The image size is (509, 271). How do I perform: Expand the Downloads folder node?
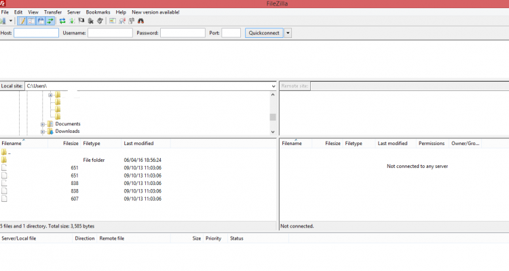click(x=43, y=131)
